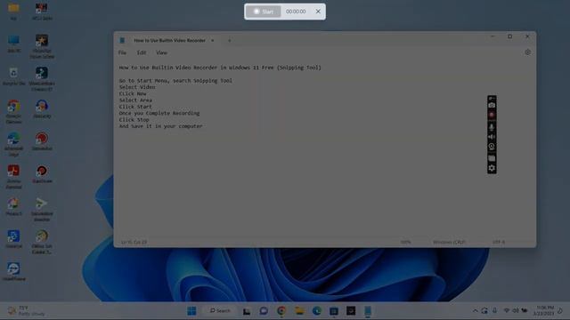Open the This PC desktop icon

click(x=13, y=44)
